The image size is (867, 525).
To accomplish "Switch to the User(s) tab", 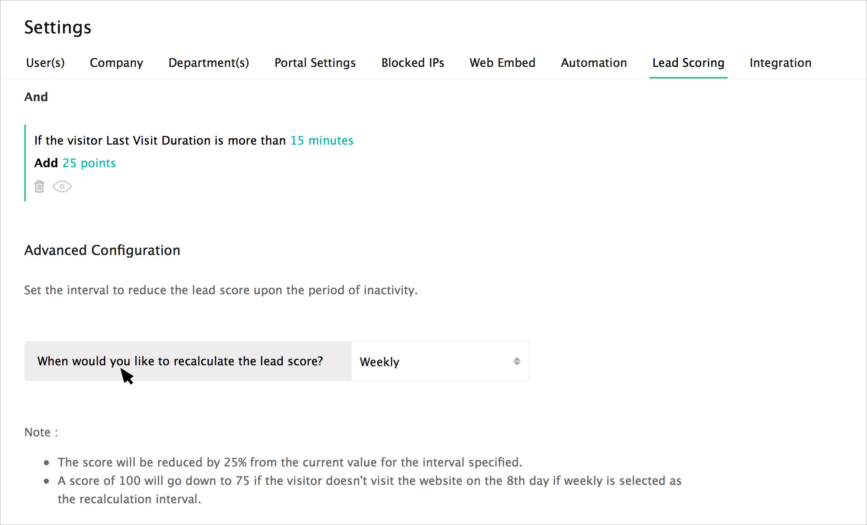I will pos(45,63).
